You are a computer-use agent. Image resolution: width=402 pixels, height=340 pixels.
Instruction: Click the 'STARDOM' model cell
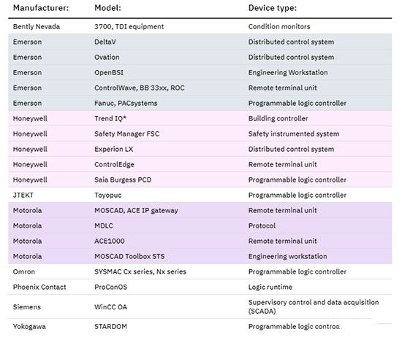click(x=111, y=327)
